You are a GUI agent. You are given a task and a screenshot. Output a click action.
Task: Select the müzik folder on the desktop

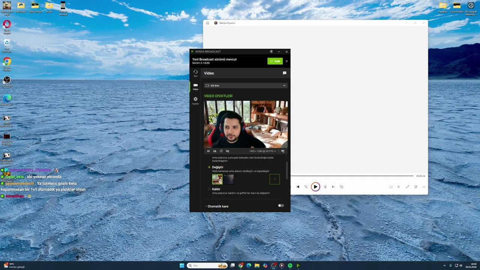click(x=49, y=7)
